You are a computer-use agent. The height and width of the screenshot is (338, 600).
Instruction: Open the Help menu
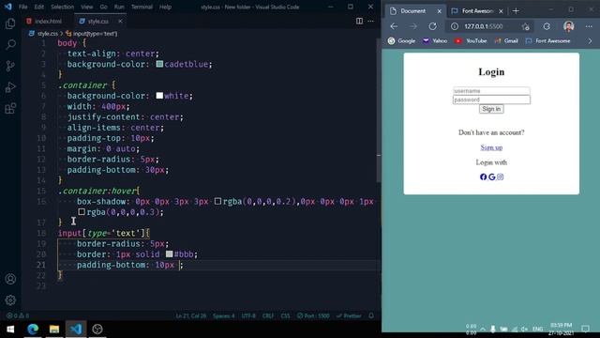point(165,7)
